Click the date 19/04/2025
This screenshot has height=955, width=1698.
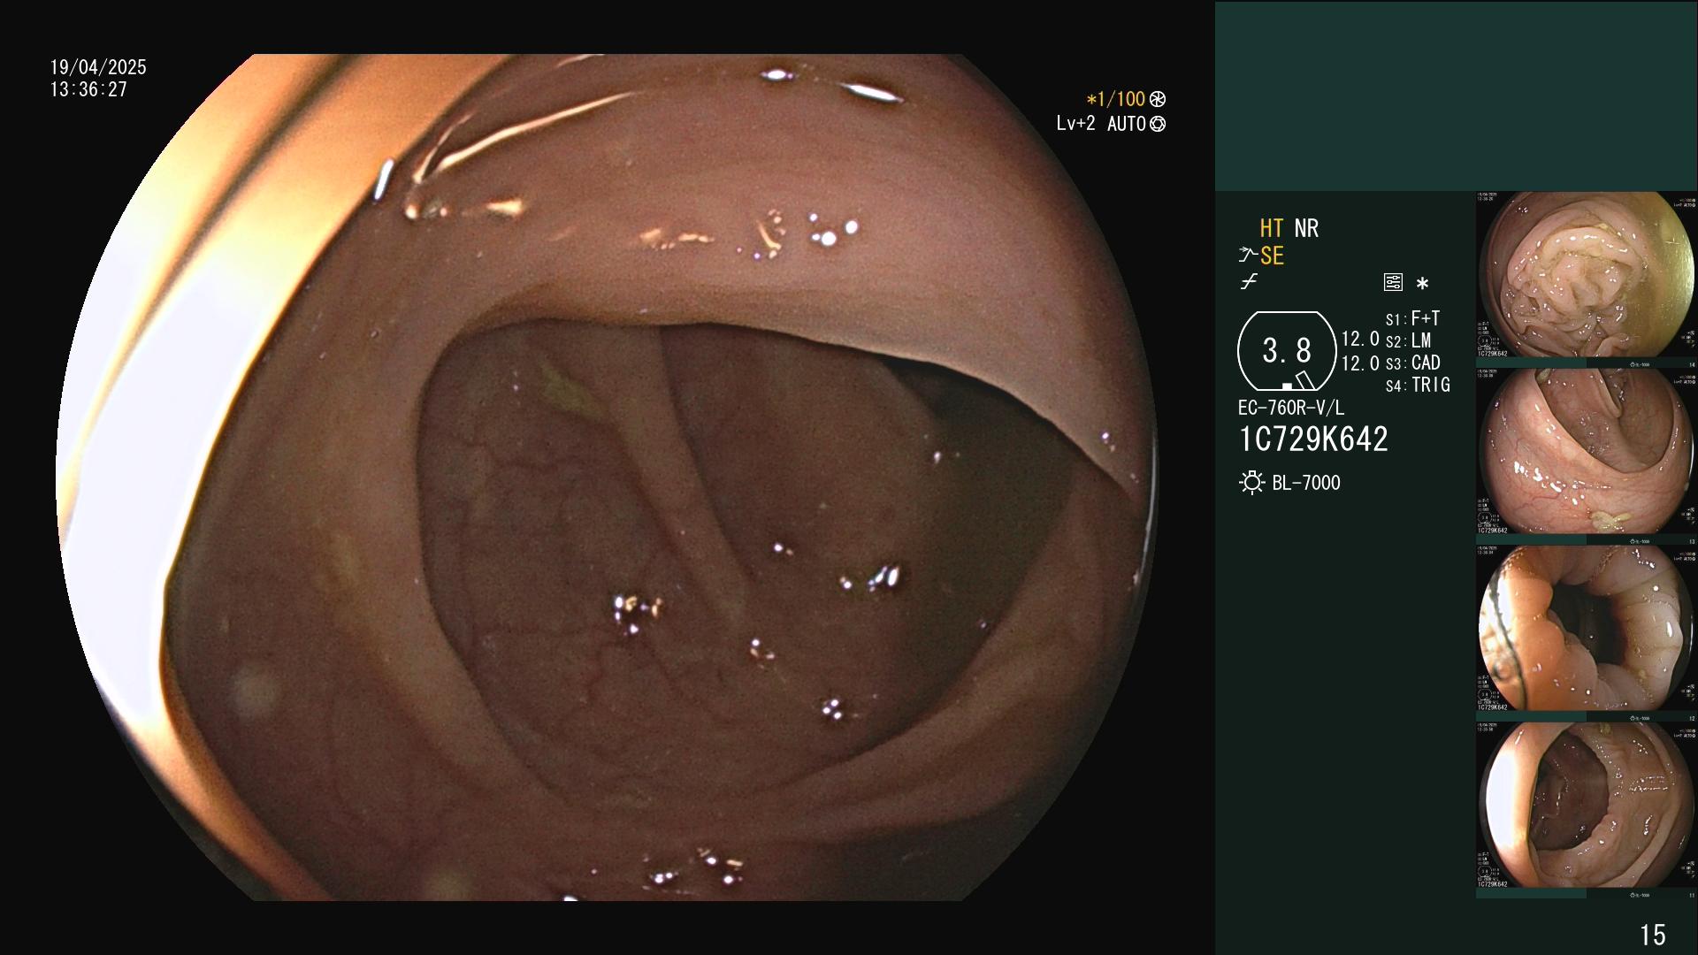click(98, 67)
